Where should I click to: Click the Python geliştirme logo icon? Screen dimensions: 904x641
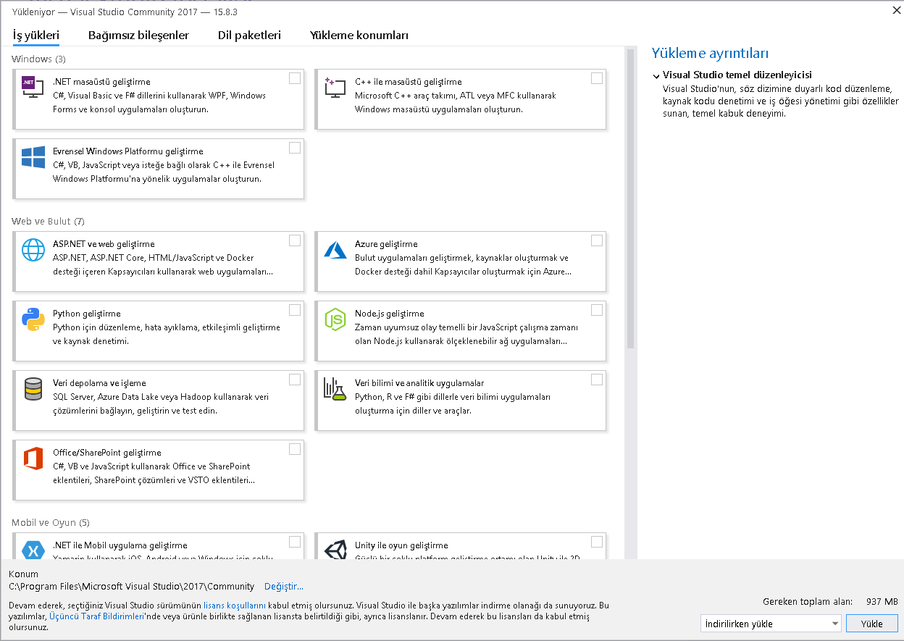[x=33, y=319]
